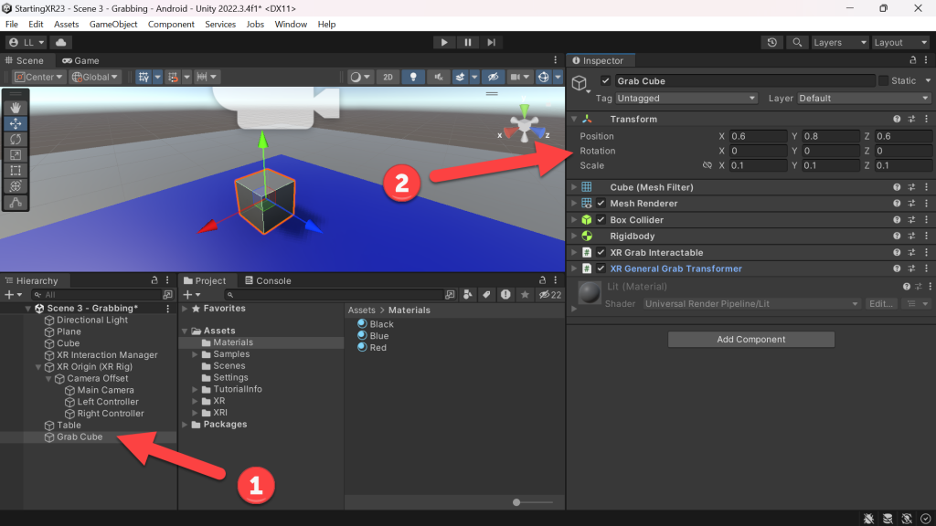Screen dimensions: 936x526
Task: Open scene camera settings icon
Action: 515,77
